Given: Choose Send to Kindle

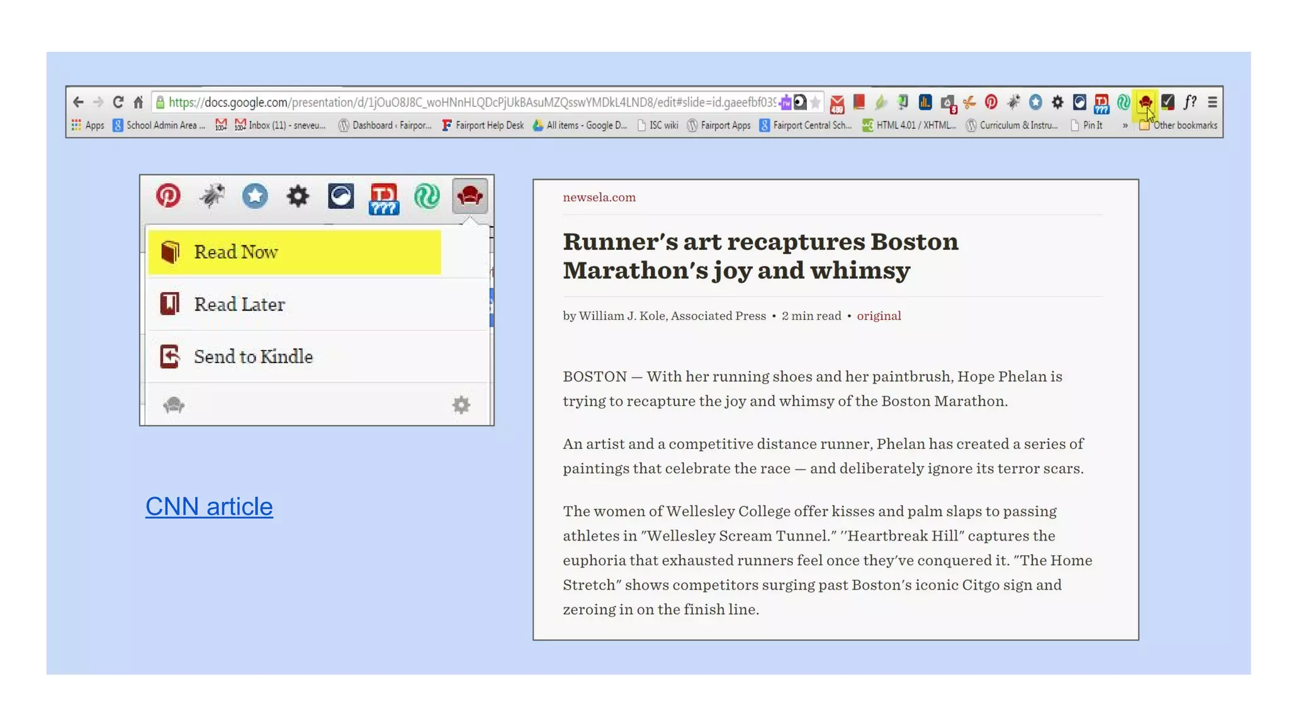Looking at the screenshot, I should click(253, 357).
